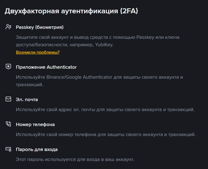Viewport: 208px width, 169px height.
Task: Select the 'Эл. почта' option title
Action: pos(27,99)
